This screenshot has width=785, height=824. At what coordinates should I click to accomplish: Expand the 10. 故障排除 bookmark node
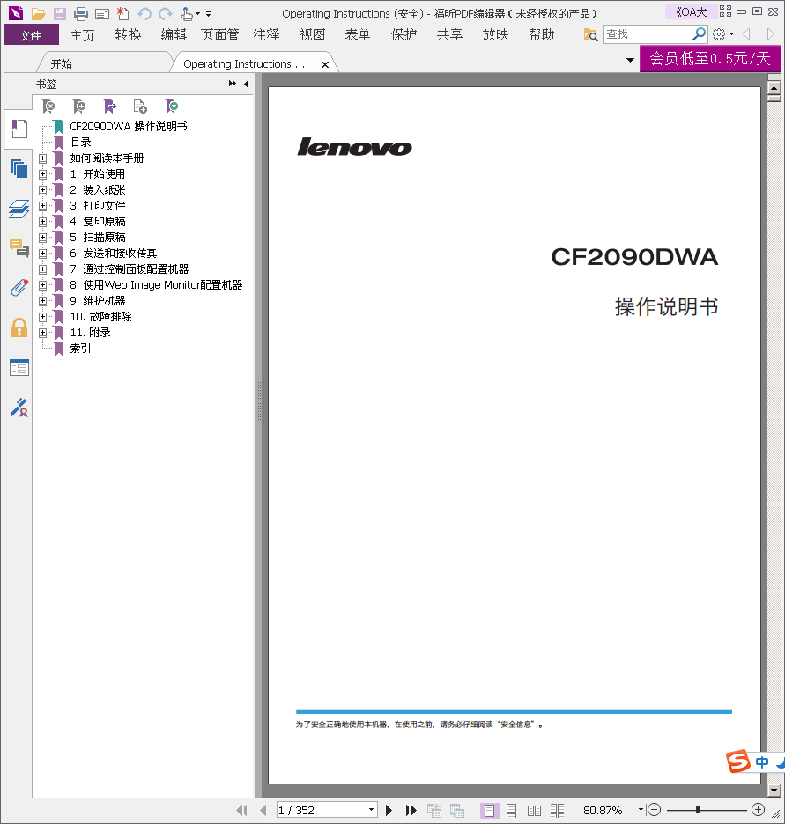(x=42, y=317)
